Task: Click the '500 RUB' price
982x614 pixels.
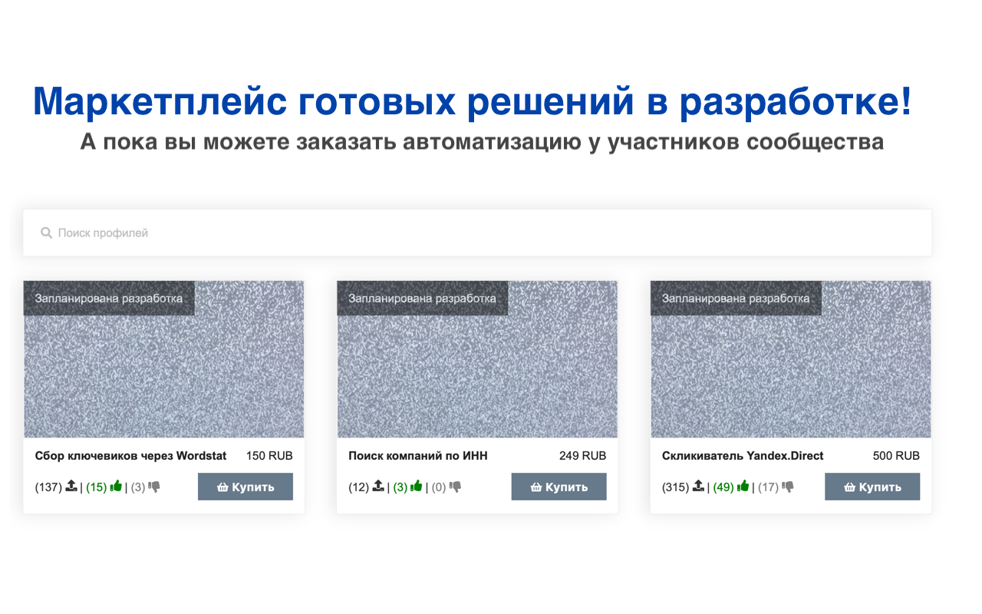Action: click(x=896, y=456)
